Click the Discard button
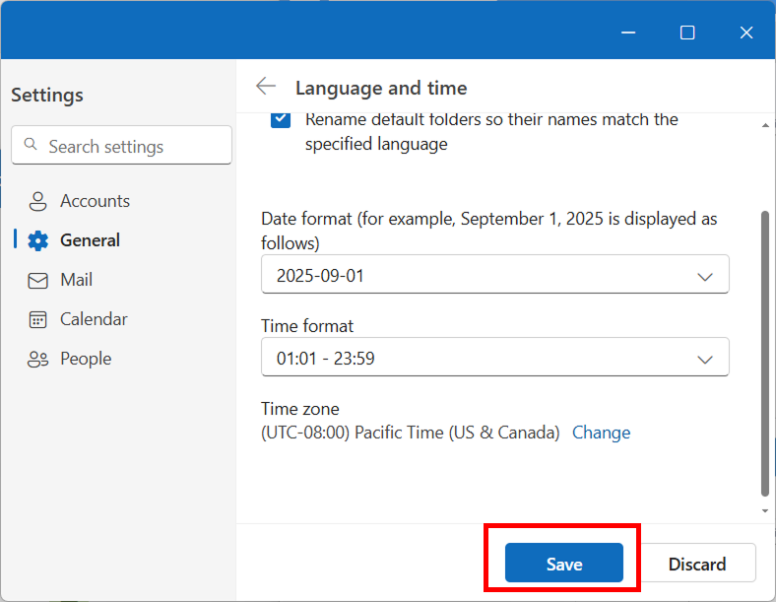This screenshot has height=602, width=776. point(697,563)
